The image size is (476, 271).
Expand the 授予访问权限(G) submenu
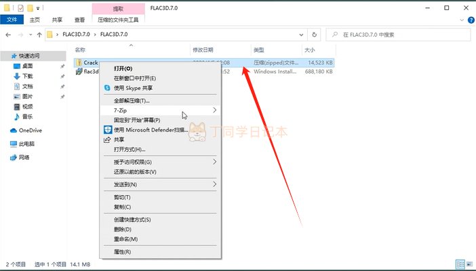[x=160, y=162]
